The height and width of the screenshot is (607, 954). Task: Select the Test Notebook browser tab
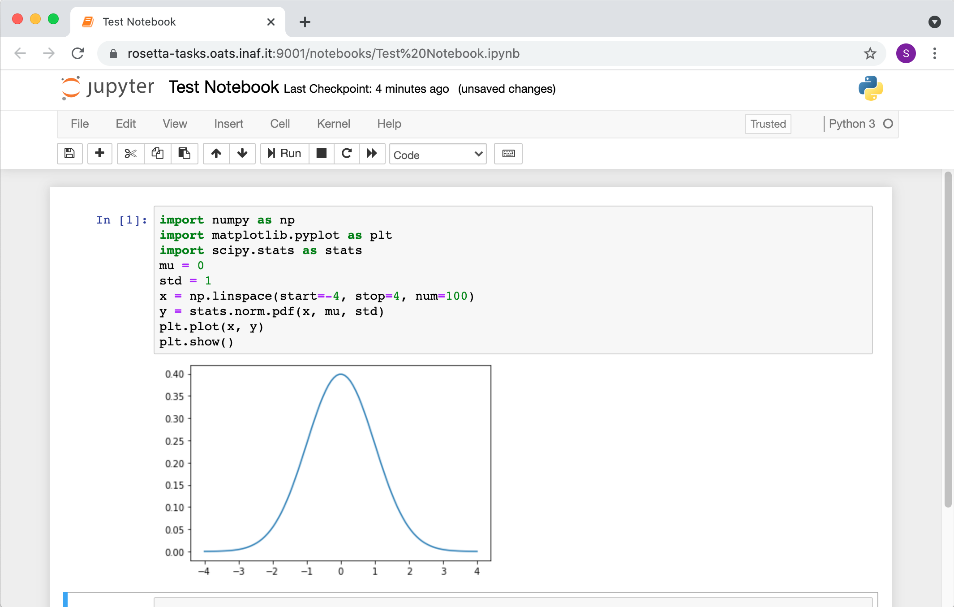pyautogui.click(x=177, y=22)
